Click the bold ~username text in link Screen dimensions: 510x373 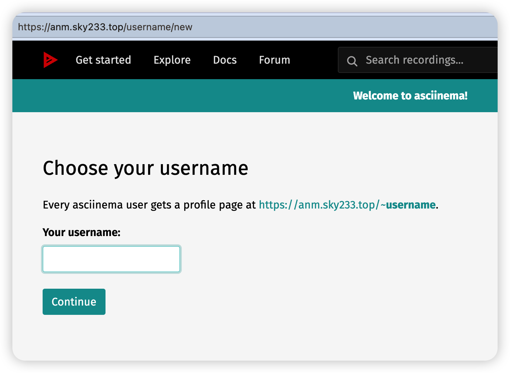point(410,205)
